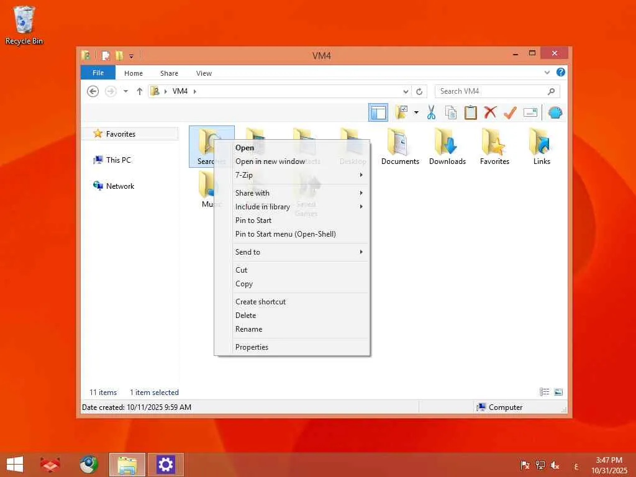The height and width of the screenshot is (477, 636).
Task: Click the red X Delete toolbar icon
Action: coord(490,112)
